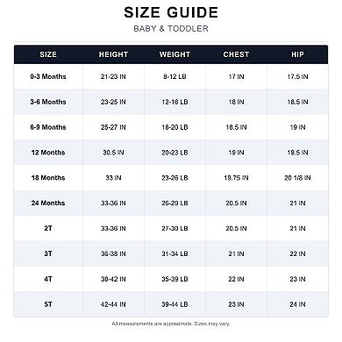Select the 24 Months size label
This screenshot has width=342, height=342.
(x=48, y=203)
